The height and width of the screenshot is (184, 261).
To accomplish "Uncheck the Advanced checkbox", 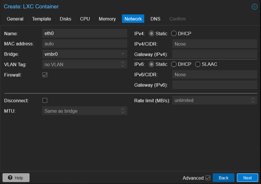I will coord(207,178).
